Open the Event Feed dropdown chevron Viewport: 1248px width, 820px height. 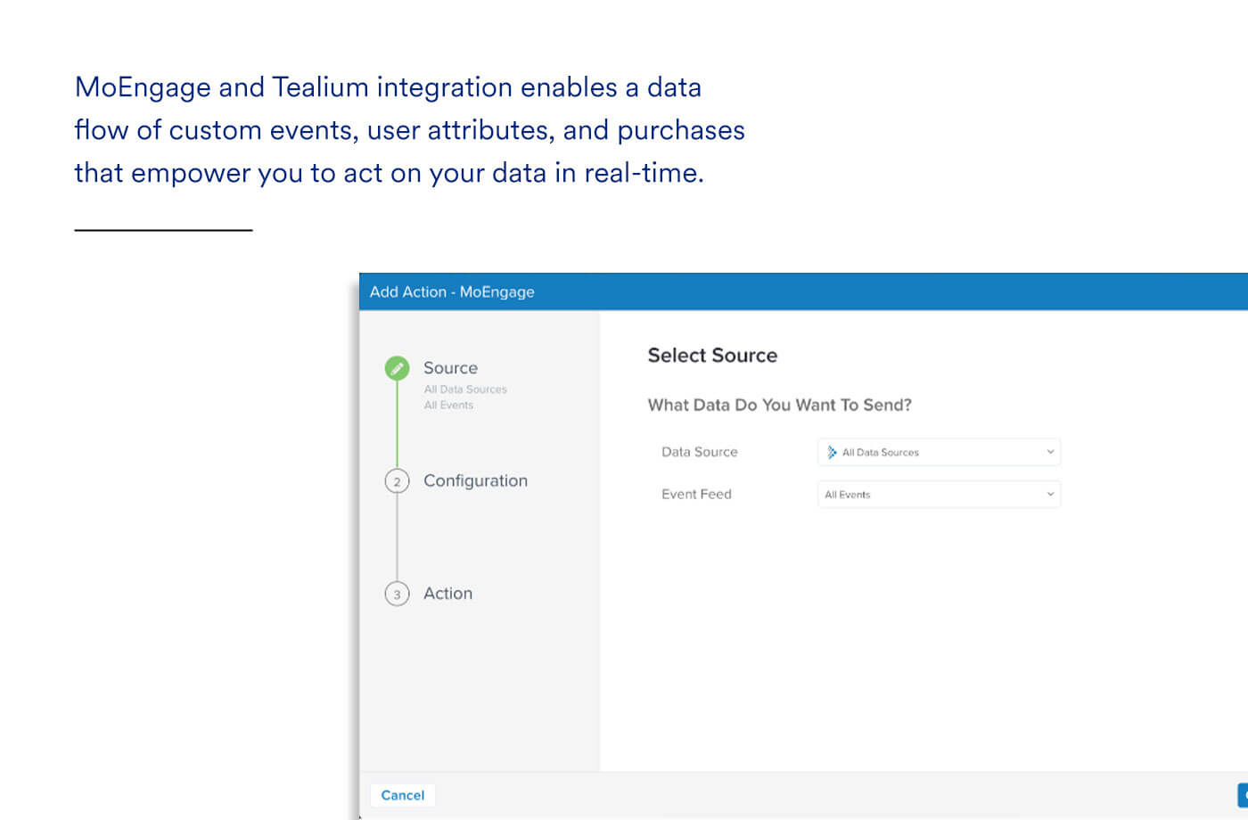click(1050, 494)
